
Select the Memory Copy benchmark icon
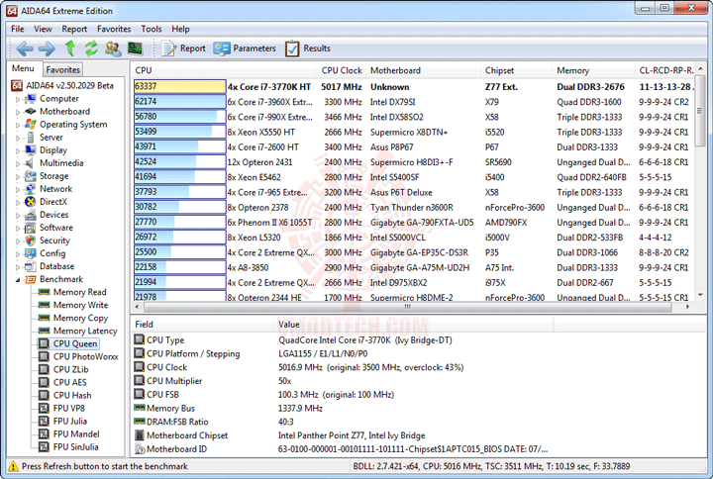coord(45,318)
